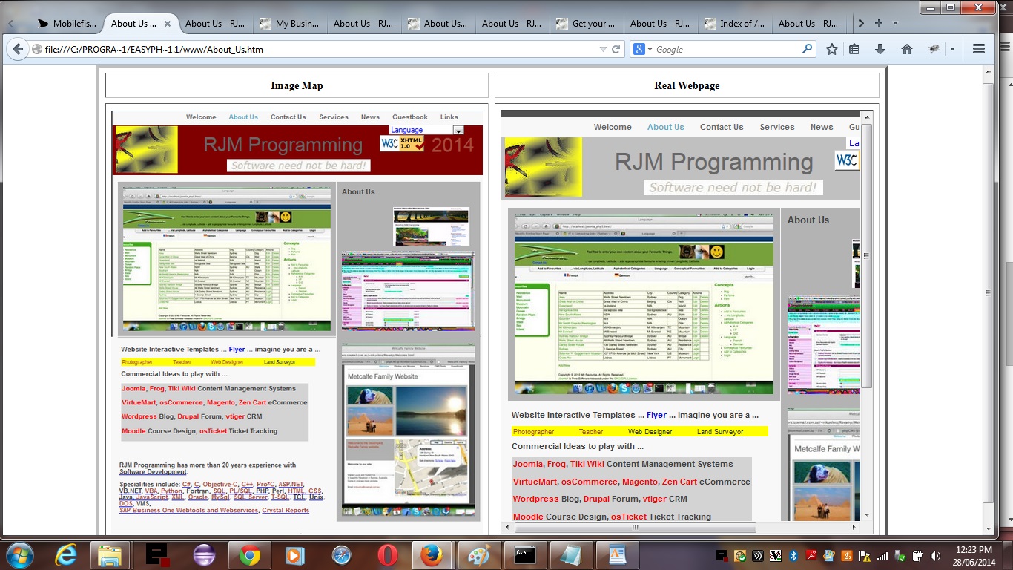
Task: Go back using Firefox back arrow
Action: point(16,50)
